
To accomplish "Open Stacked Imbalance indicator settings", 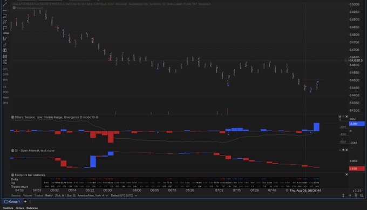I will [14, 8].
